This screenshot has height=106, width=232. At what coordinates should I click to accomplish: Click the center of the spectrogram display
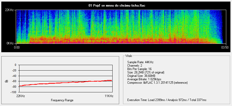[x=119, y=27]
